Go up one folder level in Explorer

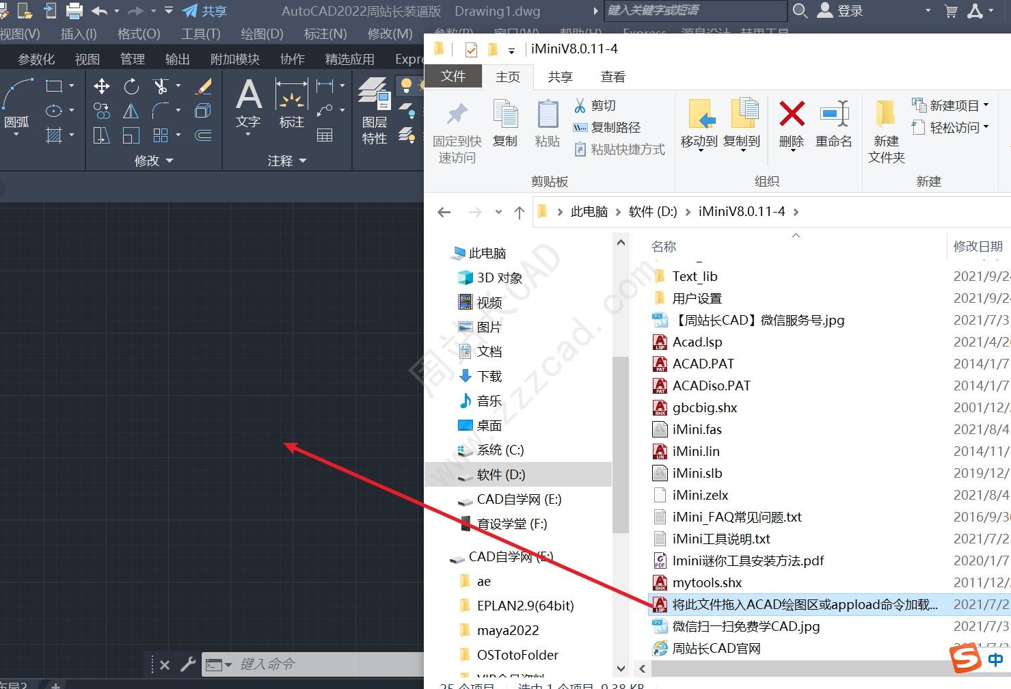pyautogui.click(x=520, y=213)
